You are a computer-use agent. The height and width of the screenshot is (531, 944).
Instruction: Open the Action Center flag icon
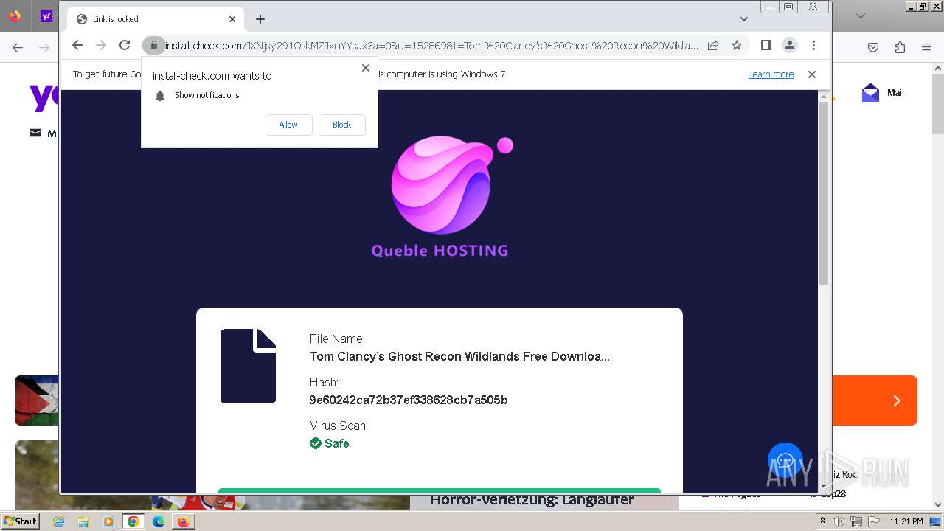[x=874, y=521]
